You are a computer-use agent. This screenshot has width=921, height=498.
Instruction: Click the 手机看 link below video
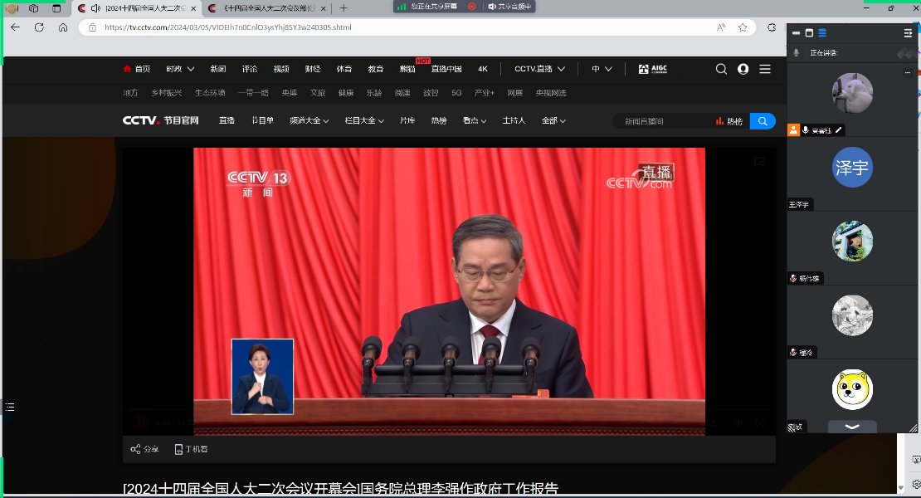tap(191, 449)
